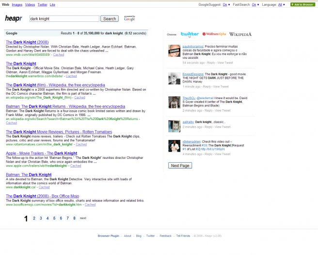
Task: Open paulinhoramos username link
Action: (193, 47)
